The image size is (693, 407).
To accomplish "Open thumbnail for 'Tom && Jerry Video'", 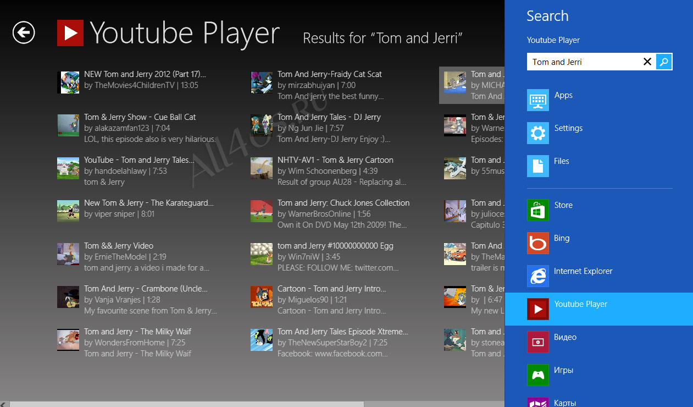I will (68, 254).
